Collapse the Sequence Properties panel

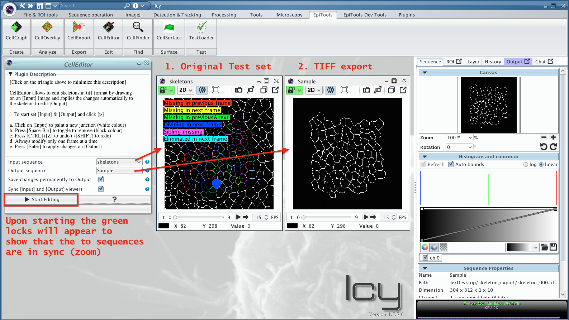[x=425, y=268]
